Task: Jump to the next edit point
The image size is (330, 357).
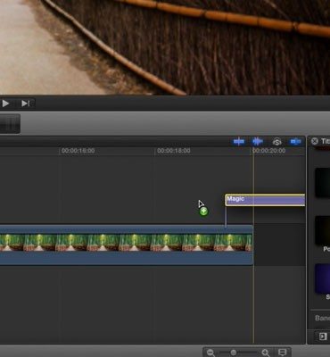Action: 26,104
